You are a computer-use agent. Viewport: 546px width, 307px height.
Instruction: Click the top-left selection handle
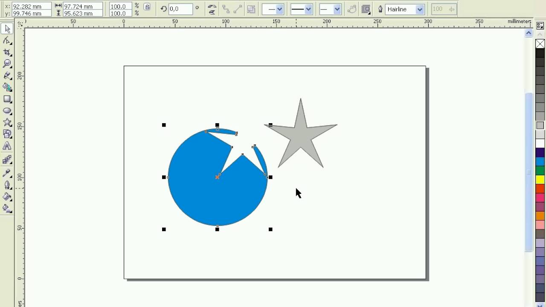(164, 125)
